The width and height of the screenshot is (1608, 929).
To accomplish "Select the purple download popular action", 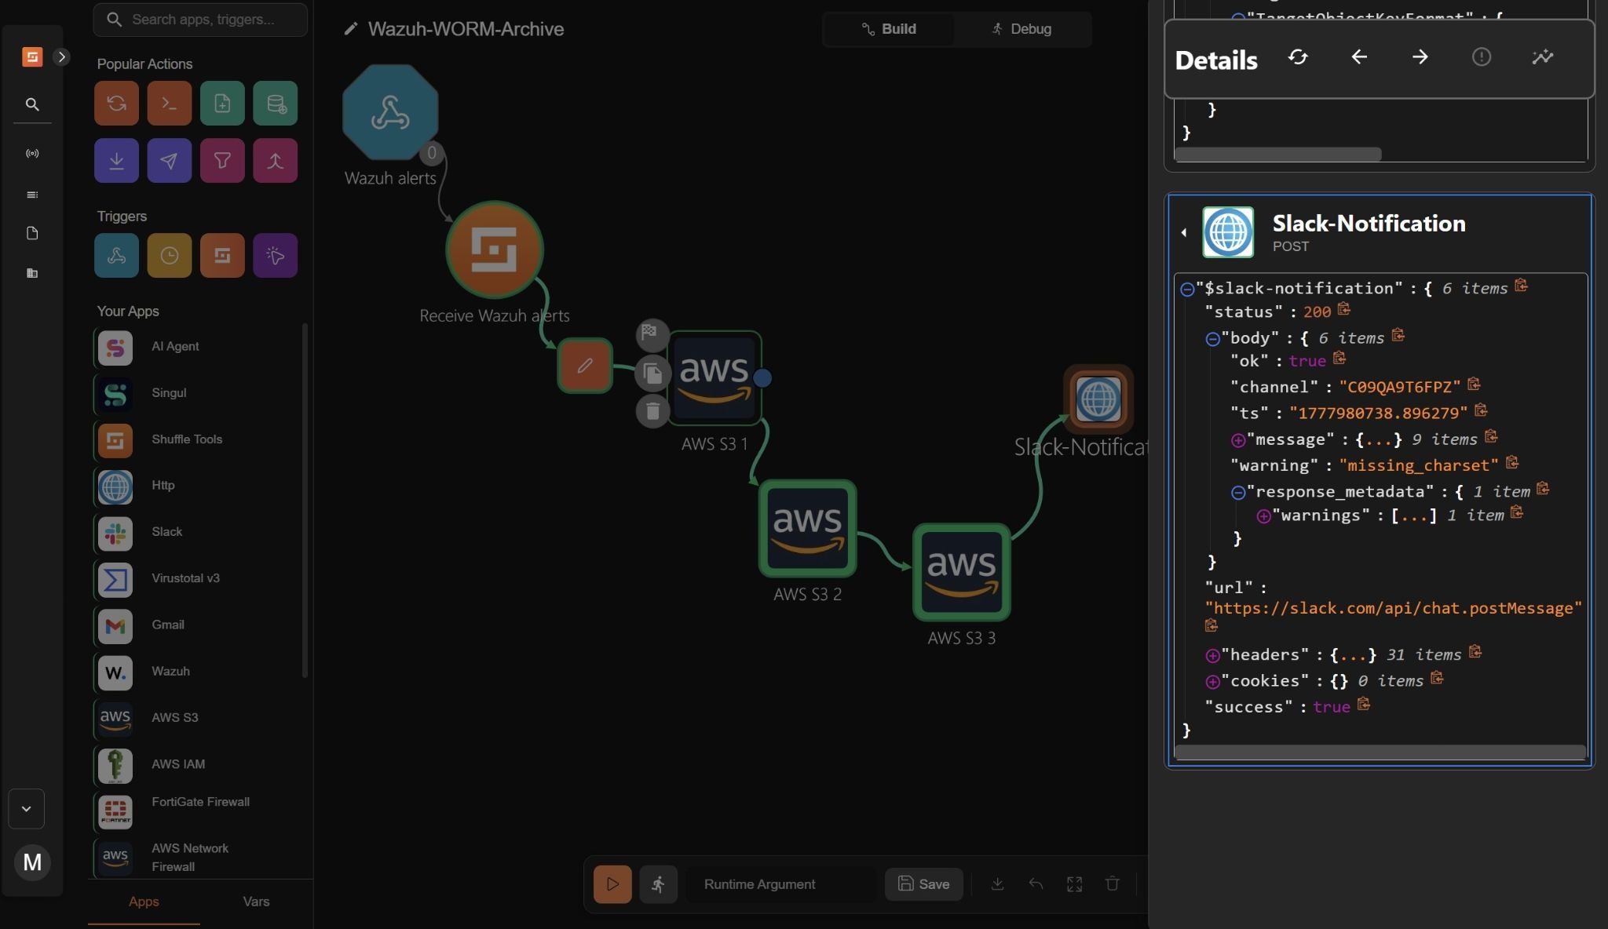I will 116,161.
